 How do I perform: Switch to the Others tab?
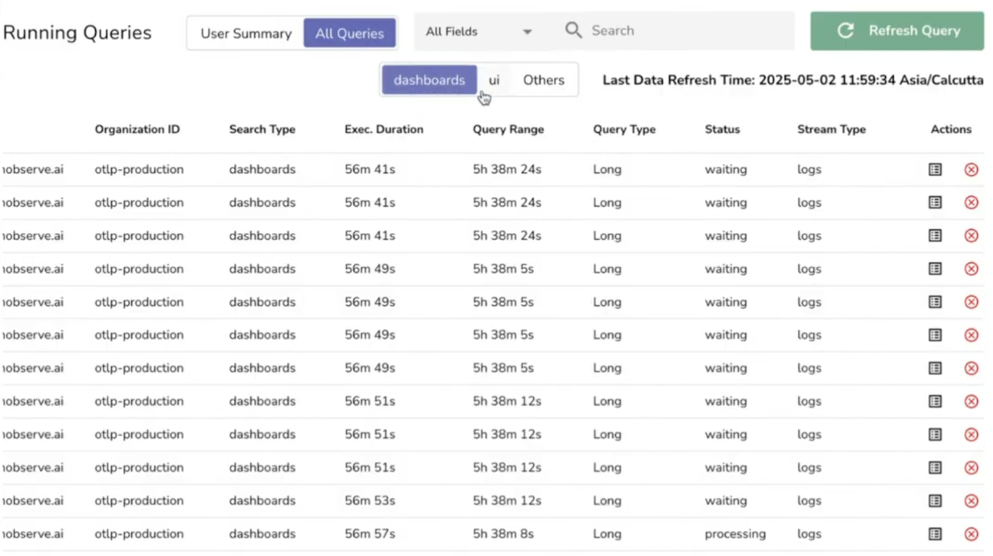(543, 80)
